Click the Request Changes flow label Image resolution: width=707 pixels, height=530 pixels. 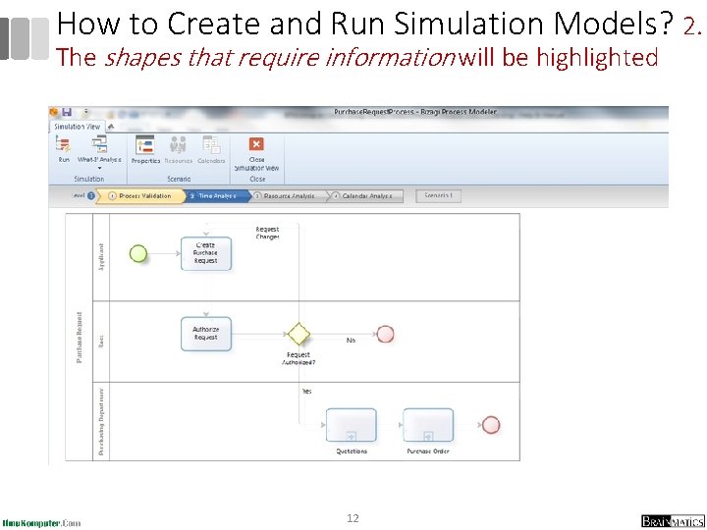pos(267,233)
